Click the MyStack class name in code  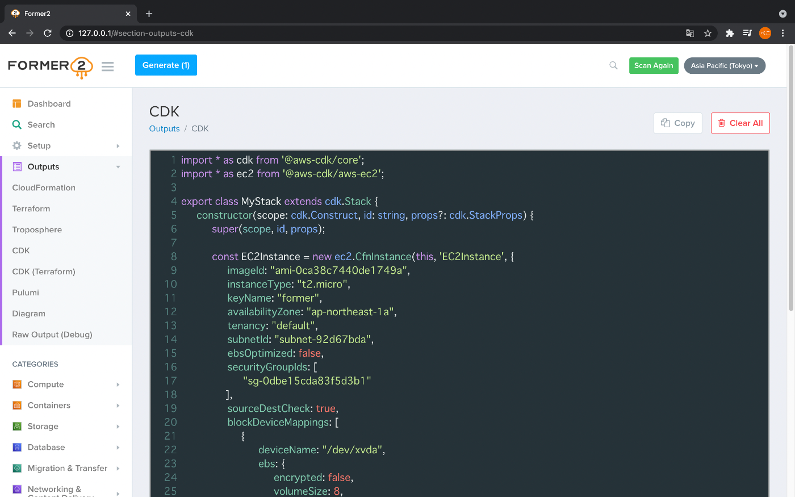point(261,202)
